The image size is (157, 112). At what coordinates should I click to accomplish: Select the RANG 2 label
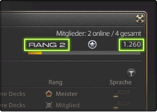pyautogui.click(x=47, y=45)
